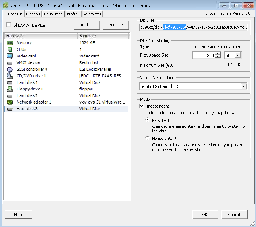This screenshot has height=227, width=256.
Task: Click the Floppy drive 1 icon
Action: pyautogui.click(x=10, y=89)
